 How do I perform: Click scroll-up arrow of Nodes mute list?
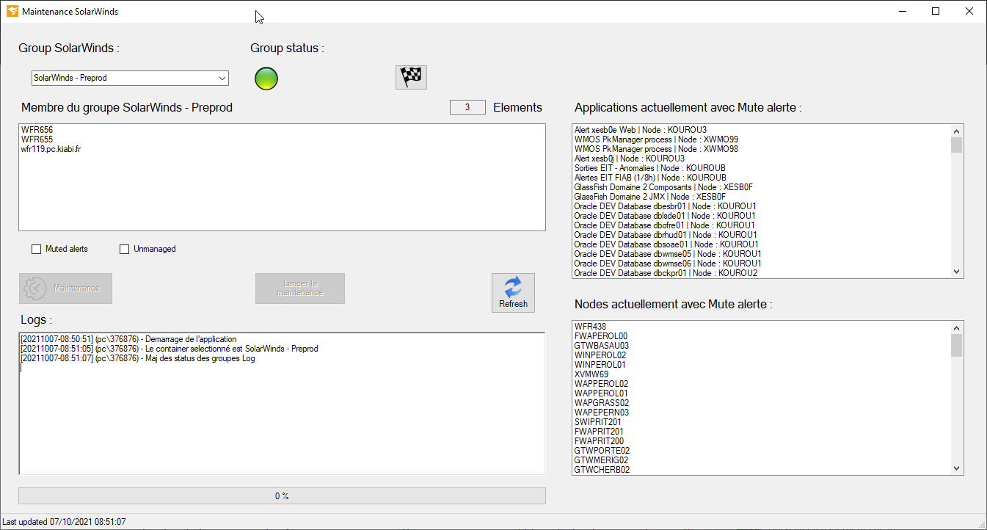[x=956, y=327]
